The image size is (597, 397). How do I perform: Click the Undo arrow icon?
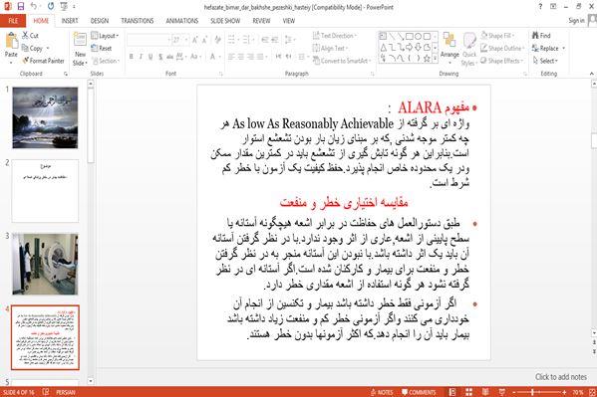pos(34,6)
